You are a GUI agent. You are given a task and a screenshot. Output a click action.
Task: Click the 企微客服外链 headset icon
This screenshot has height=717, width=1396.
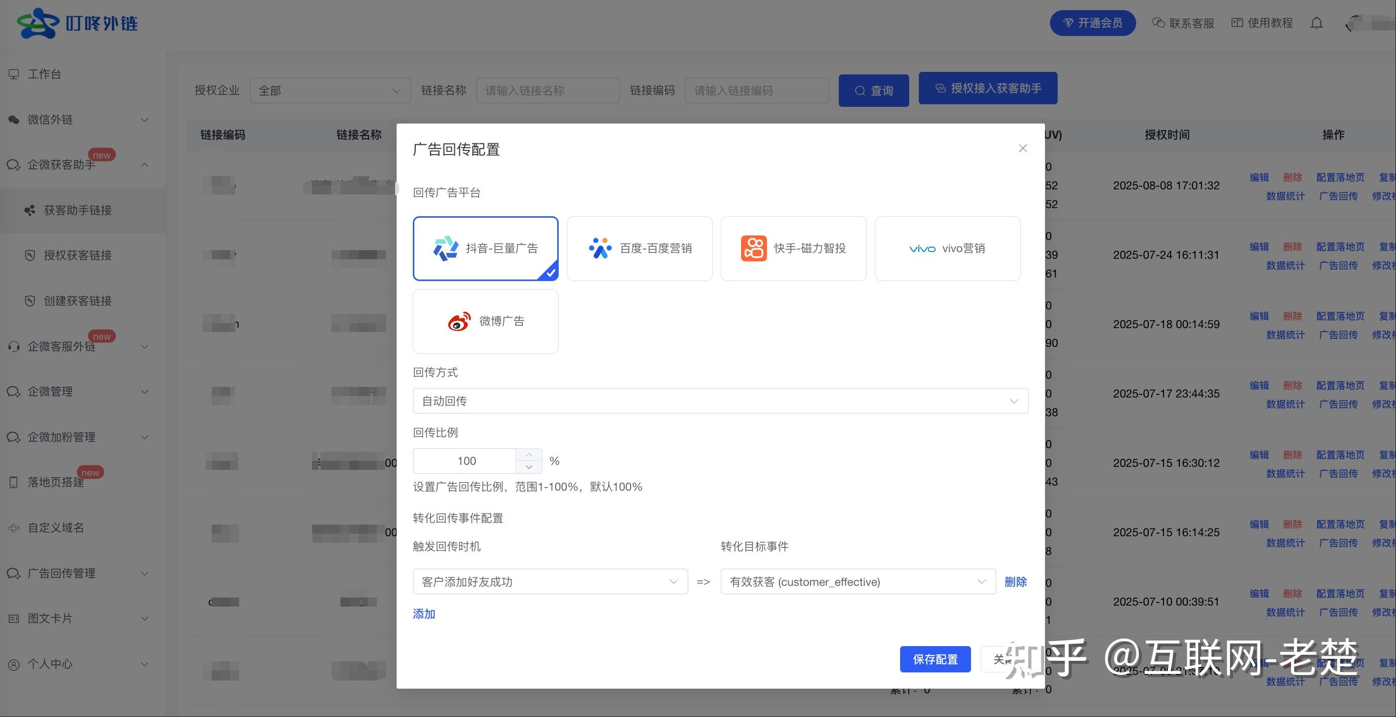pyautogui.click(x=14, y=346)
